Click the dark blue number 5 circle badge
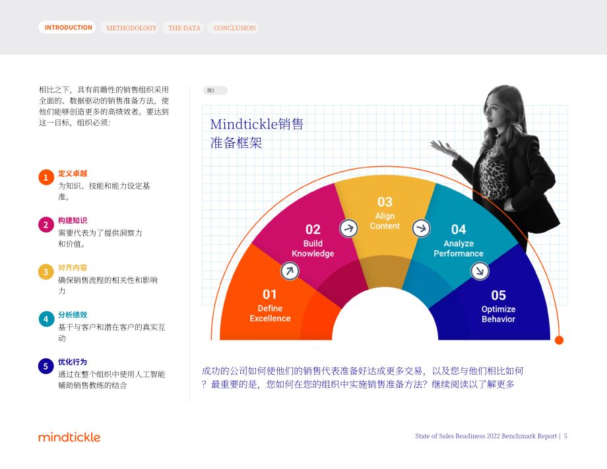607x469 pixels. coord(46,366)
